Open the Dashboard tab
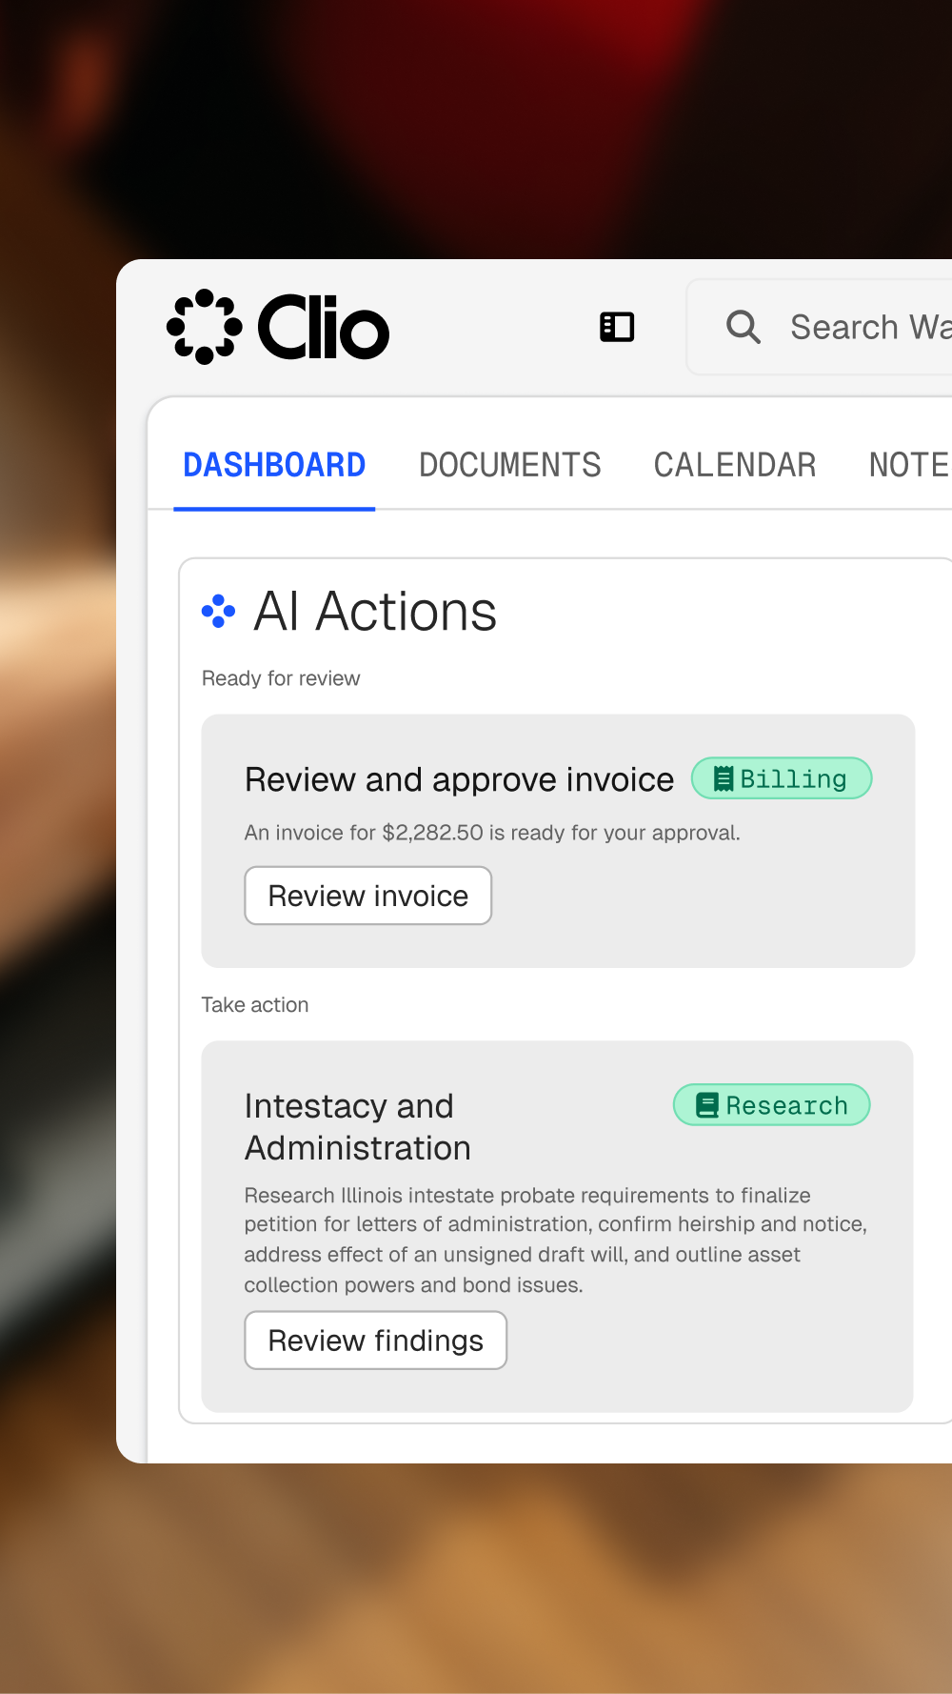 pyautogui.click(x=274, y=465)
